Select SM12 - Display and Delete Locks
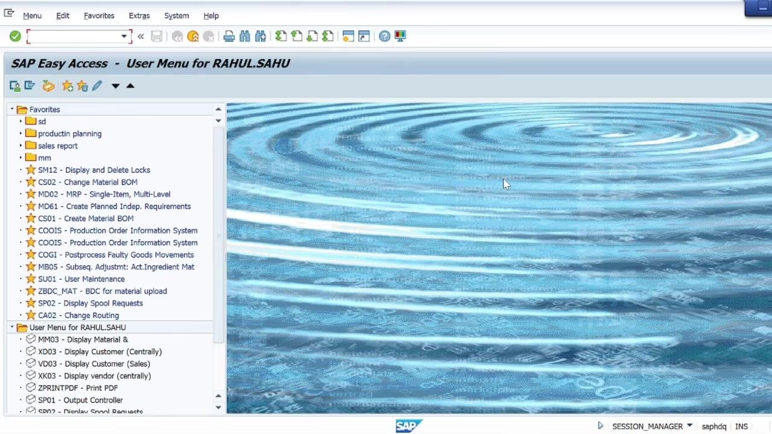772x434 pixels. pyautogui.click(x=93, y=170)
